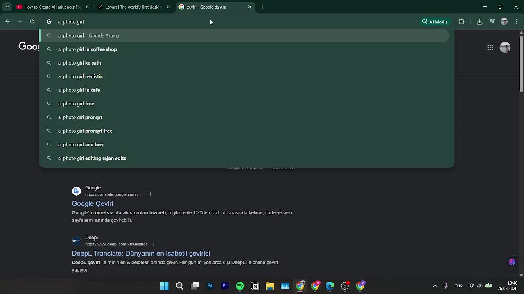Image resolution: width=524 pixels, height=294 pixels.
Task: Open the three-dot options for the Google result
Action: (x=150, y=194)
